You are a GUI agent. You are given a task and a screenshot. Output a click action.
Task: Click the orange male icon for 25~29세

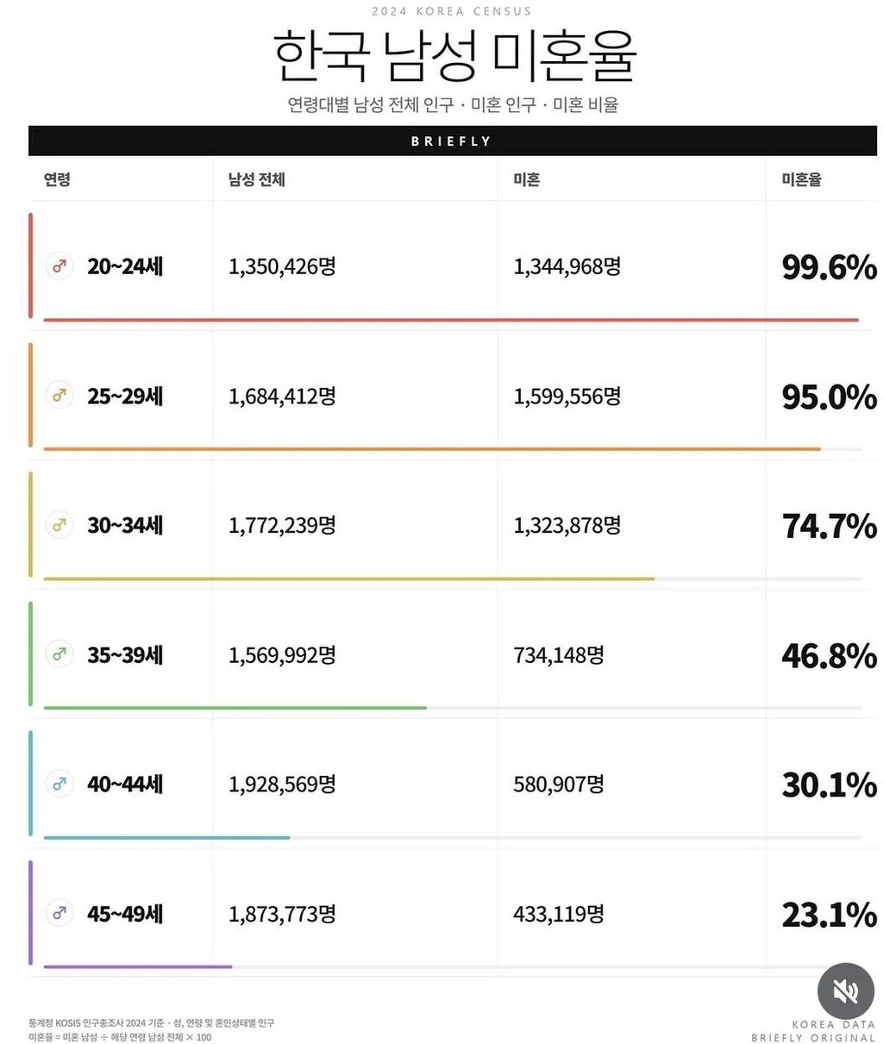coord(59,396)
